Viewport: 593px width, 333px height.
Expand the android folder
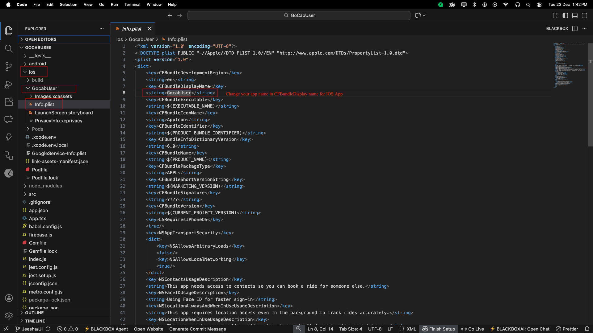click(x=37, y=64)
